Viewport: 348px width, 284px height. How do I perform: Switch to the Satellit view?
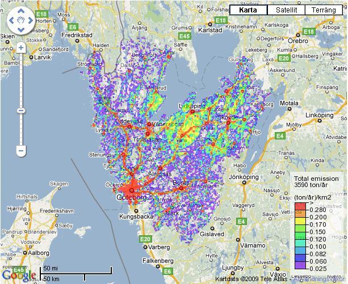click(286, 10)
